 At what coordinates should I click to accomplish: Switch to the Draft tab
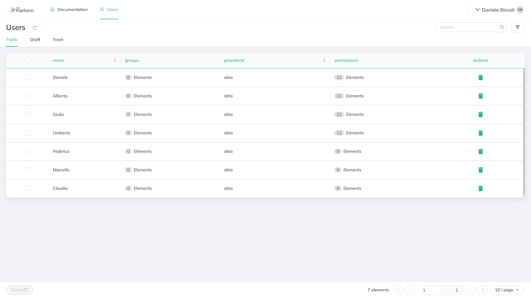pos(35,40)
